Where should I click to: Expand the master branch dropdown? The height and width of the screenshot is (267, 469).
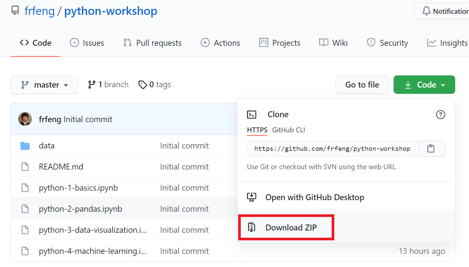point(44,85)
